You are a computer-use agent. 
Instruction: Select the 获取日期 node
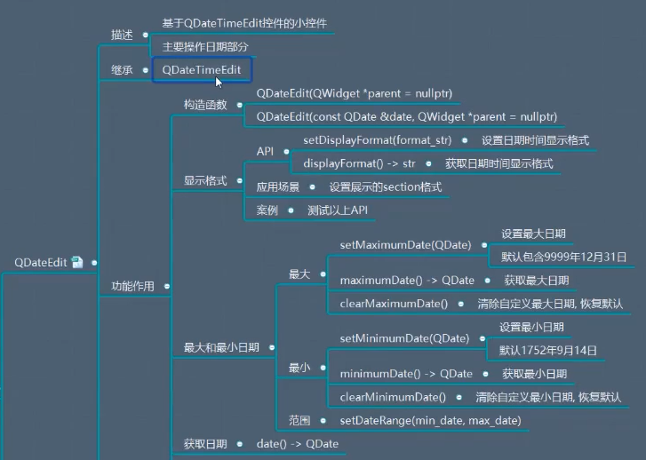(x=205, y=444)
